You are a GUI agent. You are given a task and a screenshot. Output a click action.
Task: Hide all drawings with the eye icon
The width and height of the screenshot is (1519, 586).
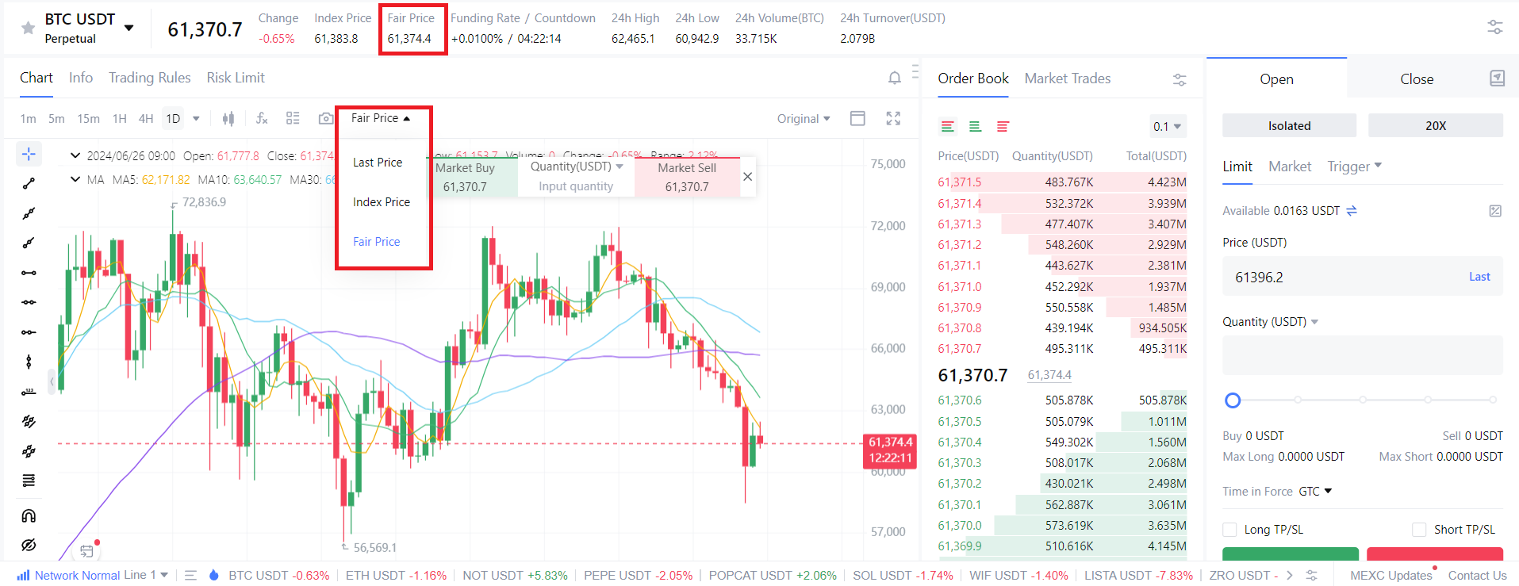pos(29,546)
